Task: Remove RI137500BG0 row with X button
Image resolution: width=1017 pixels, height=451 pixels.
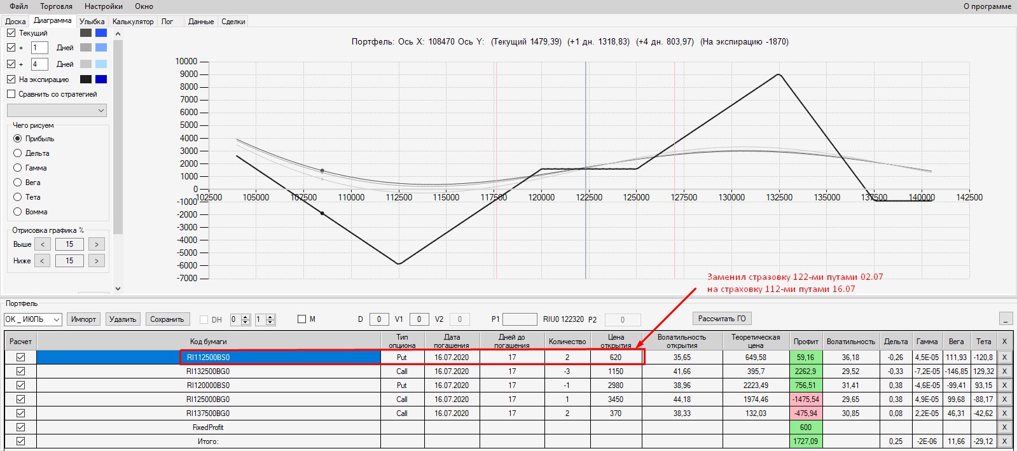Action: pos(1004,413)
